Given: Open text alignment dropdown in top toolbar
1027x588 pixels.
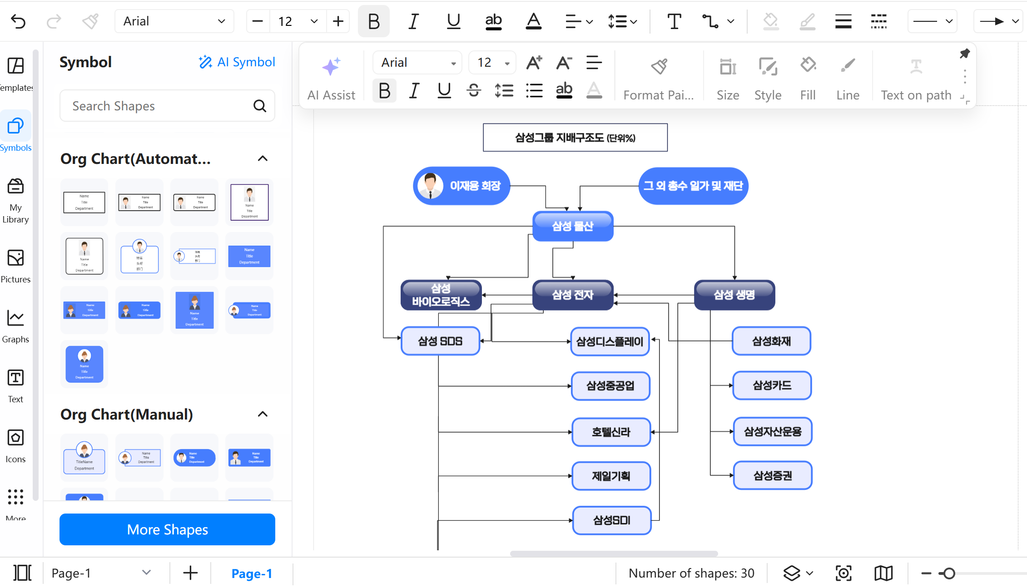Looking at the screenshot, I should tap(579, 21).
